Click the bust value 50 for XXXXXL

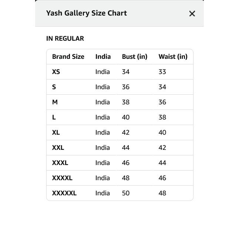tap(126, 193)
